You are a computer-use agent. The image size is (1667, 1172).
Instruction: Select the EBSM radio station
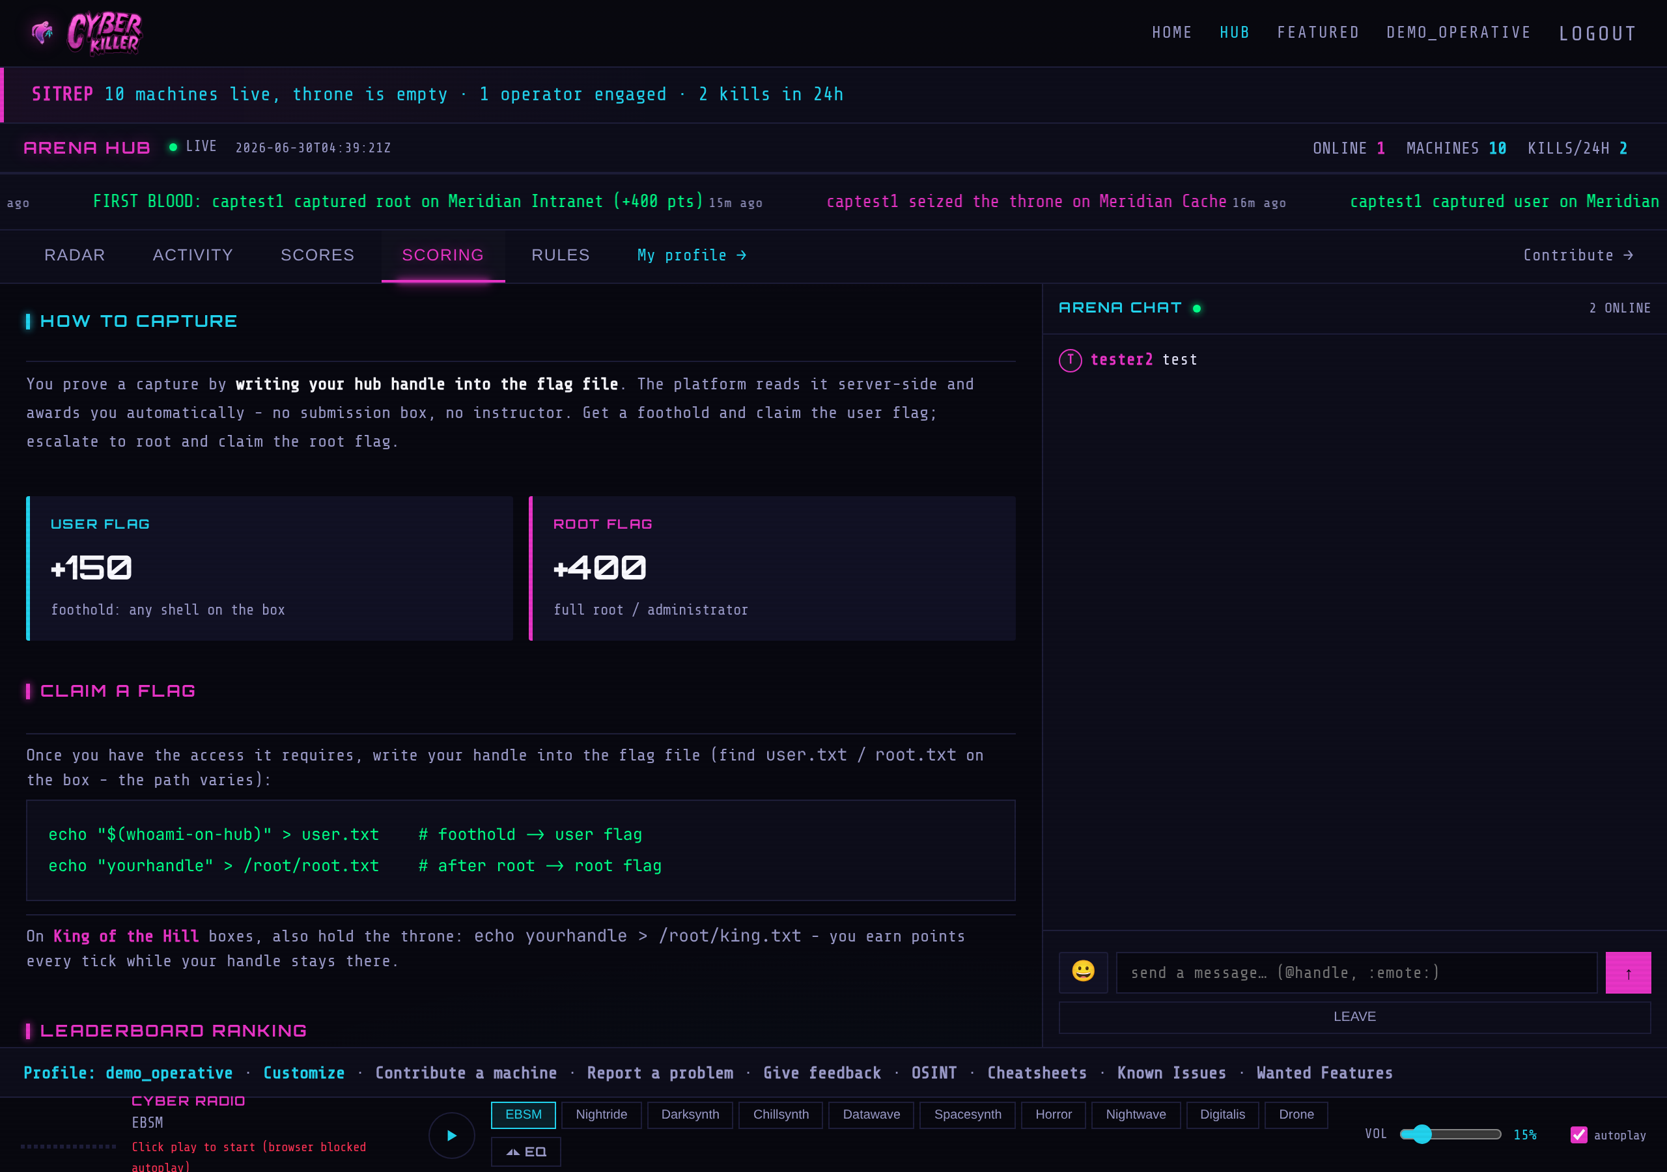pos(524,1115)
